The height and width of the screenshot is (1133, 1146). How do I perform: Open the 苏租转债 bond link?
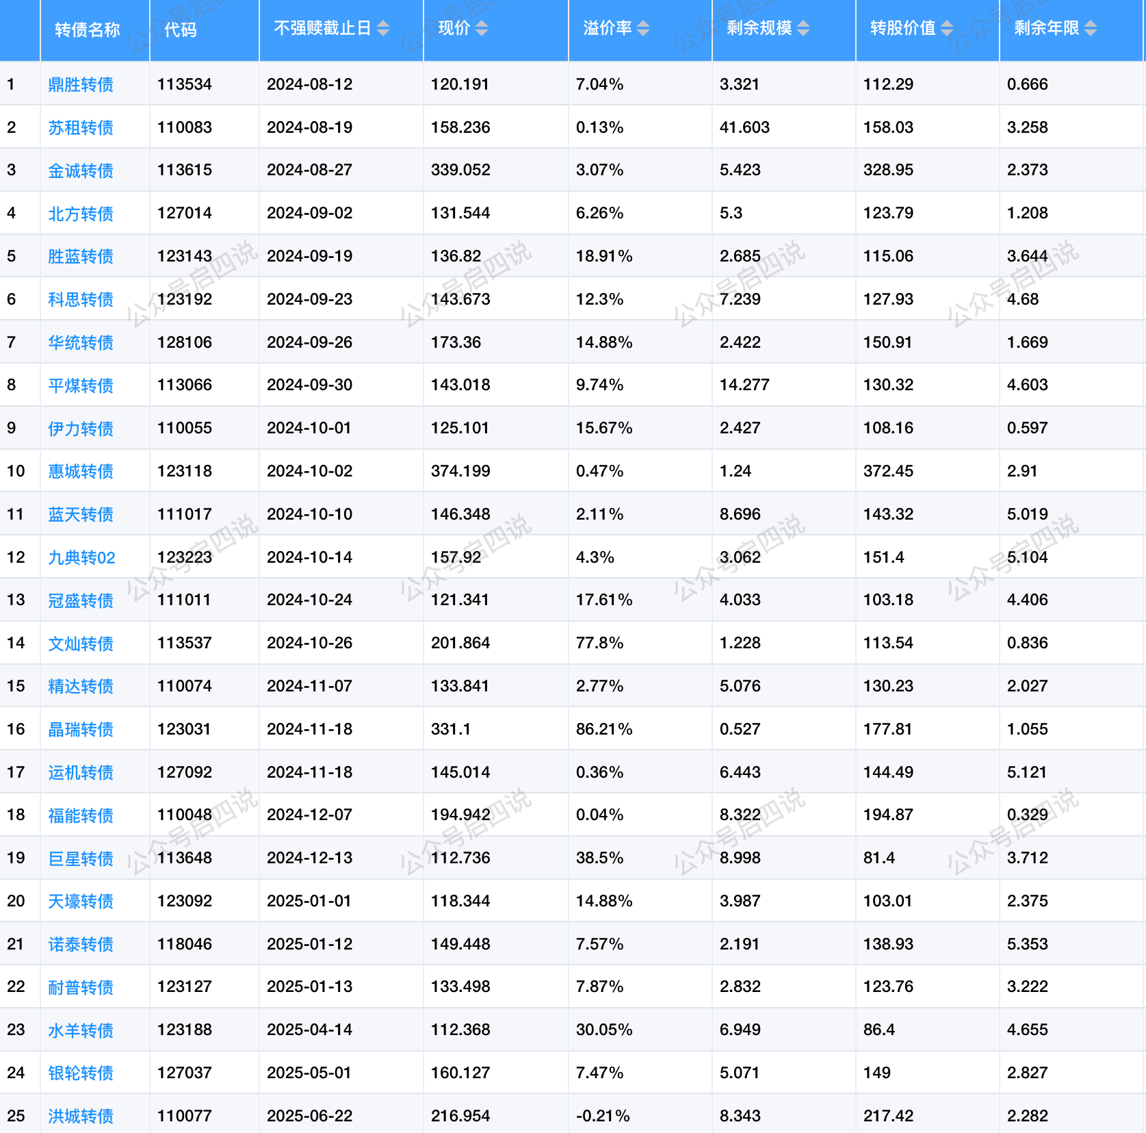pyautogui.click(x=81, y=127)
